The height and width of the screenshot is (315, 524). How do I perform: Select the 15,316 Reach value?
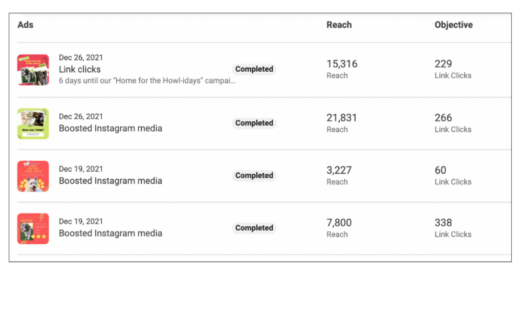tap(342, 64)
